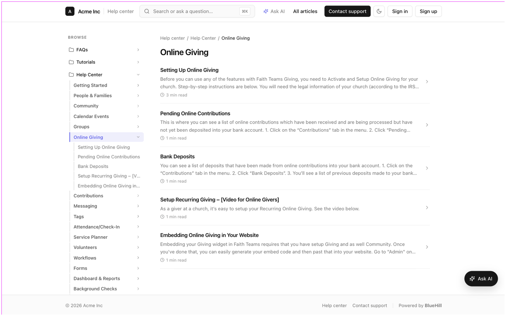Click Contact support footer link
This screenshot has height=316, width=506.
(370, 306)
